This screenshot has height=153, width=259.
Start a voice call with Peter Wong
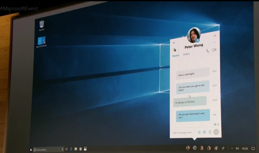pyautogui.click(x=208, y=51)
